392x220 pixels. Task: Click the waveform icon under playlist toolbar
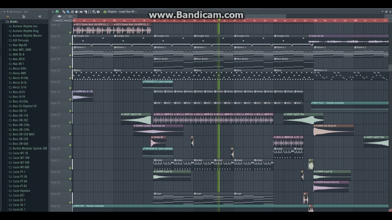[59, 16]
